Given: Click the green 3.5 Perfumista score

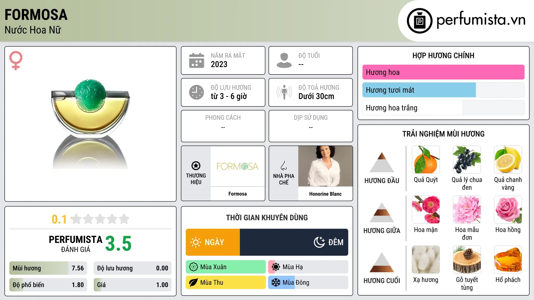Looking at the screenshot, I should point(118,243).
